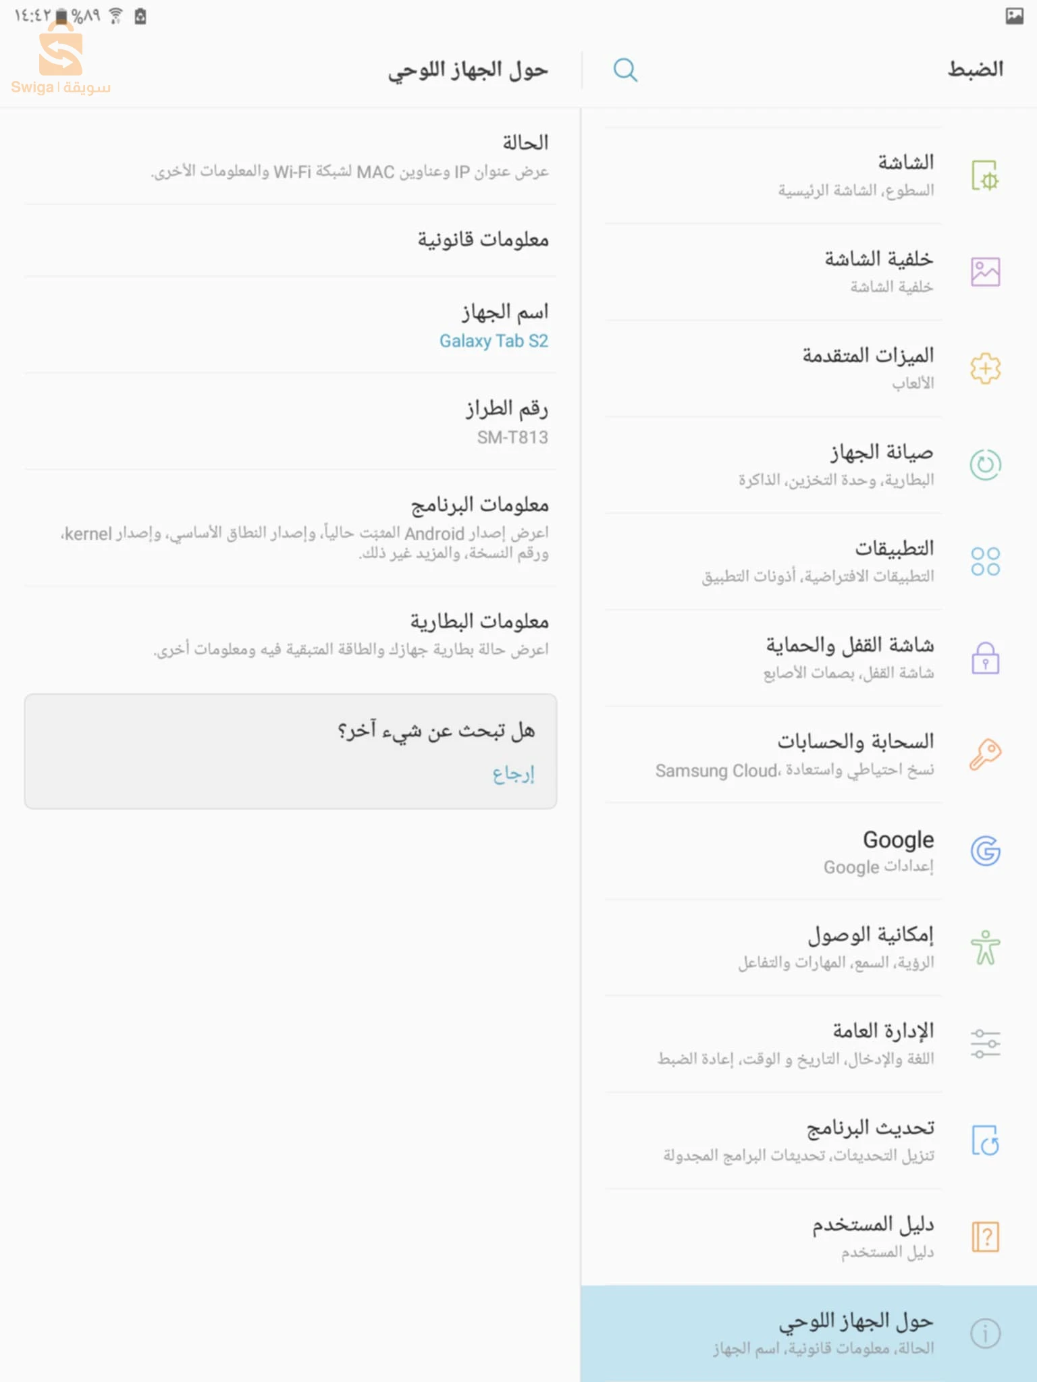Tap the Google G icon

pos(985,851)
